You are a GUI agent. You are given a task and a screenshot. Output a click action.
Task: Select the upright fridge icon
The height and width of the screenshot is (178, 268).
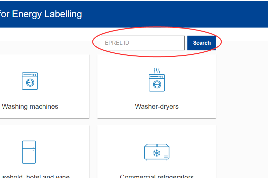[x=29, y=152]
